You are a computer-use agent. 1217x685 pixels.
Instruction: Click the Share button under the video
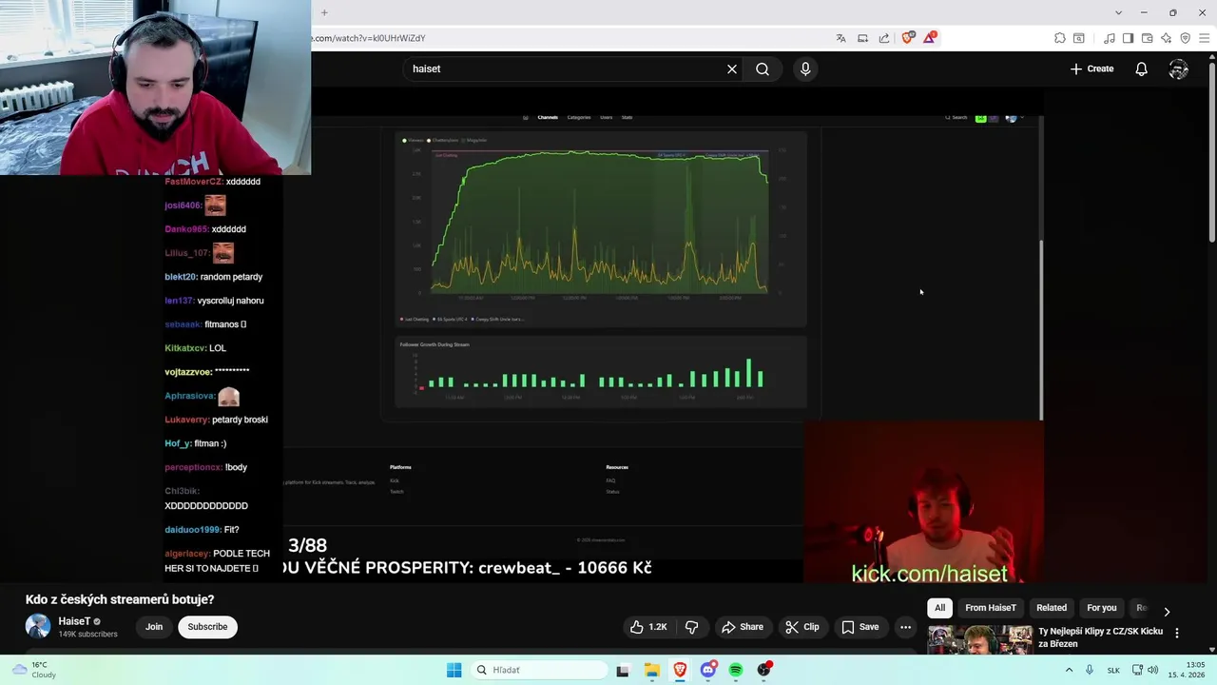click(x=742, y=627)
